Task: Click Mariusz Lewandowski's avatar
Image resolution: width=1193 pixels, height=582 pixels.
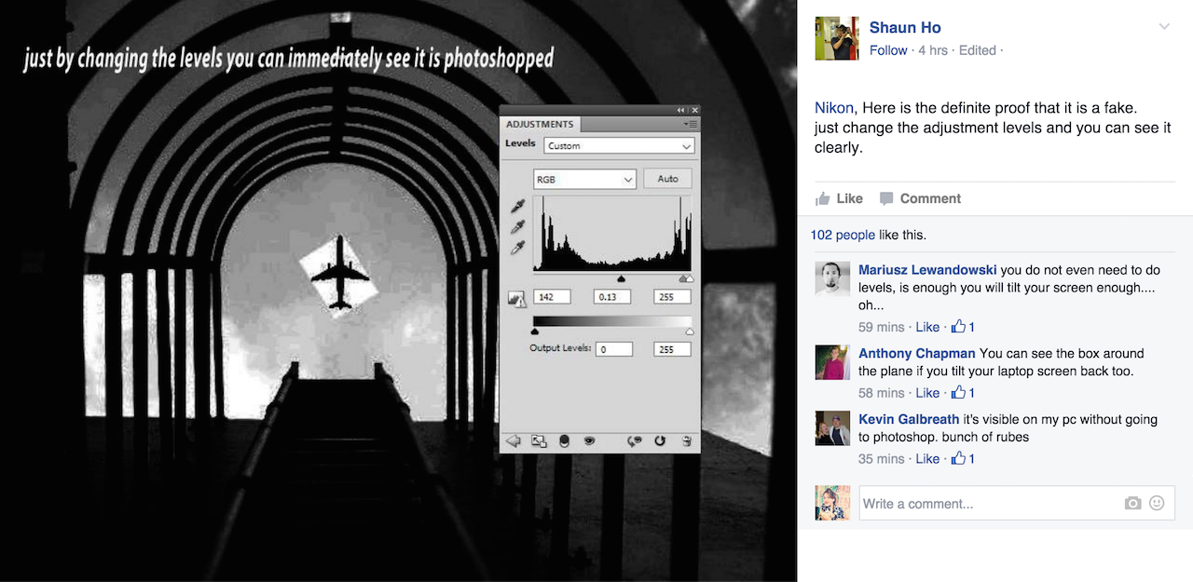Action: [x=832, y=278]
